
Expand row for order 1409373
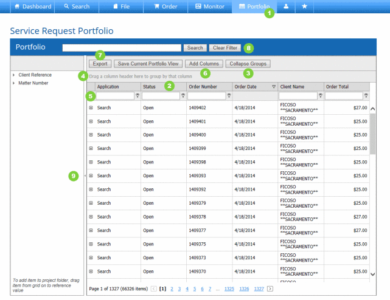91,257
